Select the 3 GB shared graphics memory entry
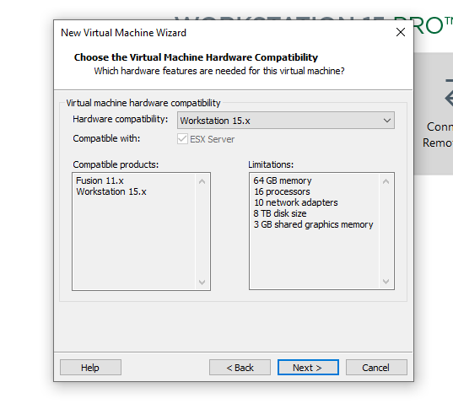Viewport: 453px width, 409px height. tap(313, 224)
